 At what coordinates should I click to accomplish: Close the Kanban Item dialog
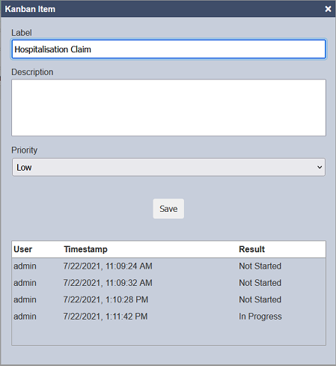pos(328,9)
